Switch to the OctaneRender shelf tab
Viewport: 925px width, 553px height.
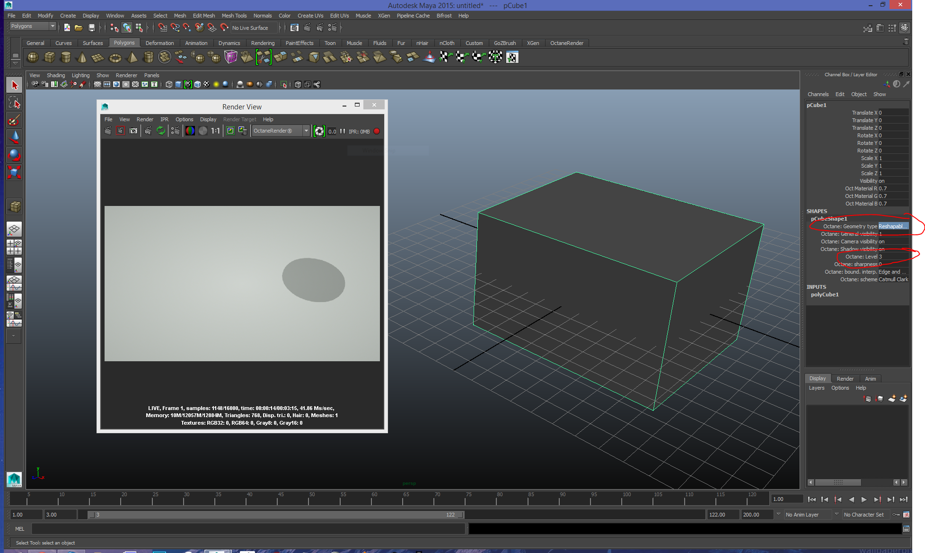566,43
